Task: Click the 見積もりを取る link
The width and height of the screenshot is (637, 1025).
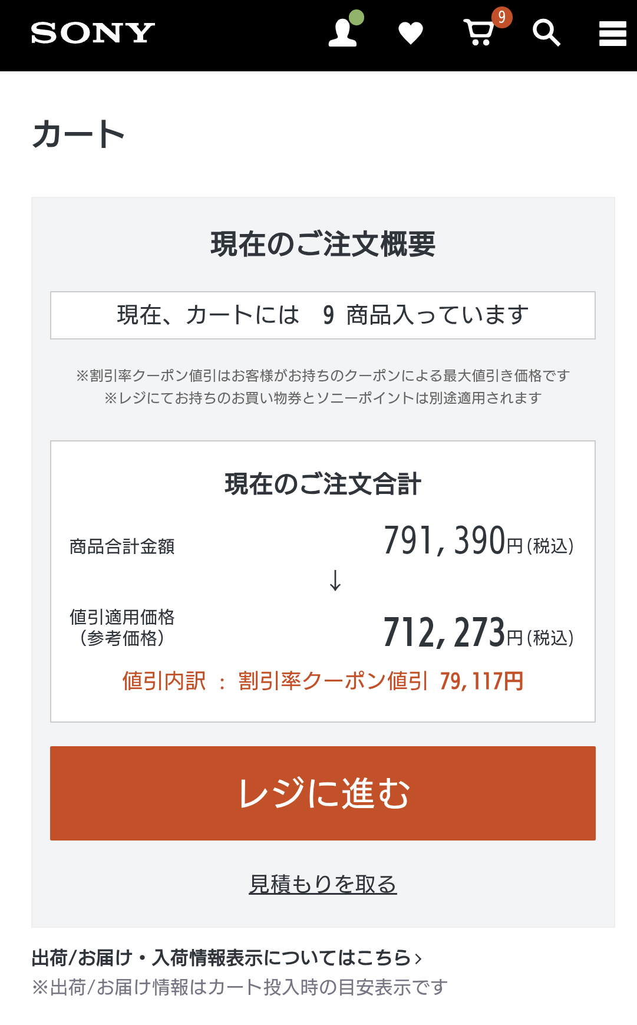Action: pyautogui.click(x=323, y=884)
